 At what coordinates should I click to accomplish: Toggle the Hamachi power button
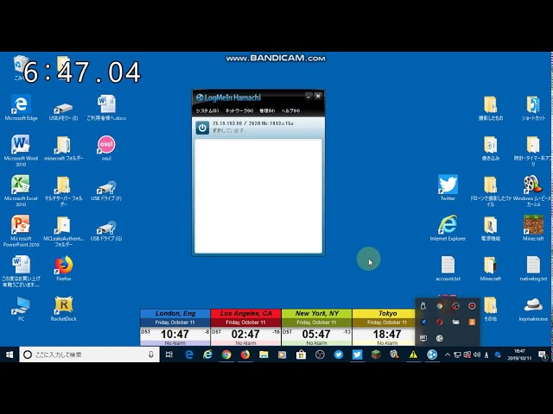(x=202, y=128)
